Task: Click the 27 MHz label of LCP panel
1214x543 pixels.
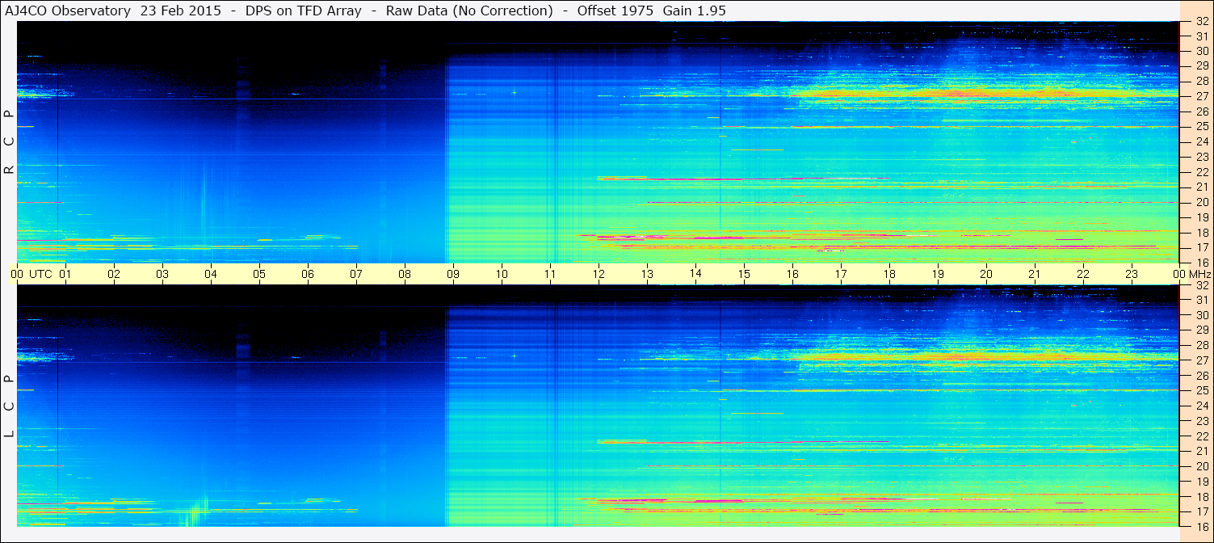Action: click(1202, 360)
